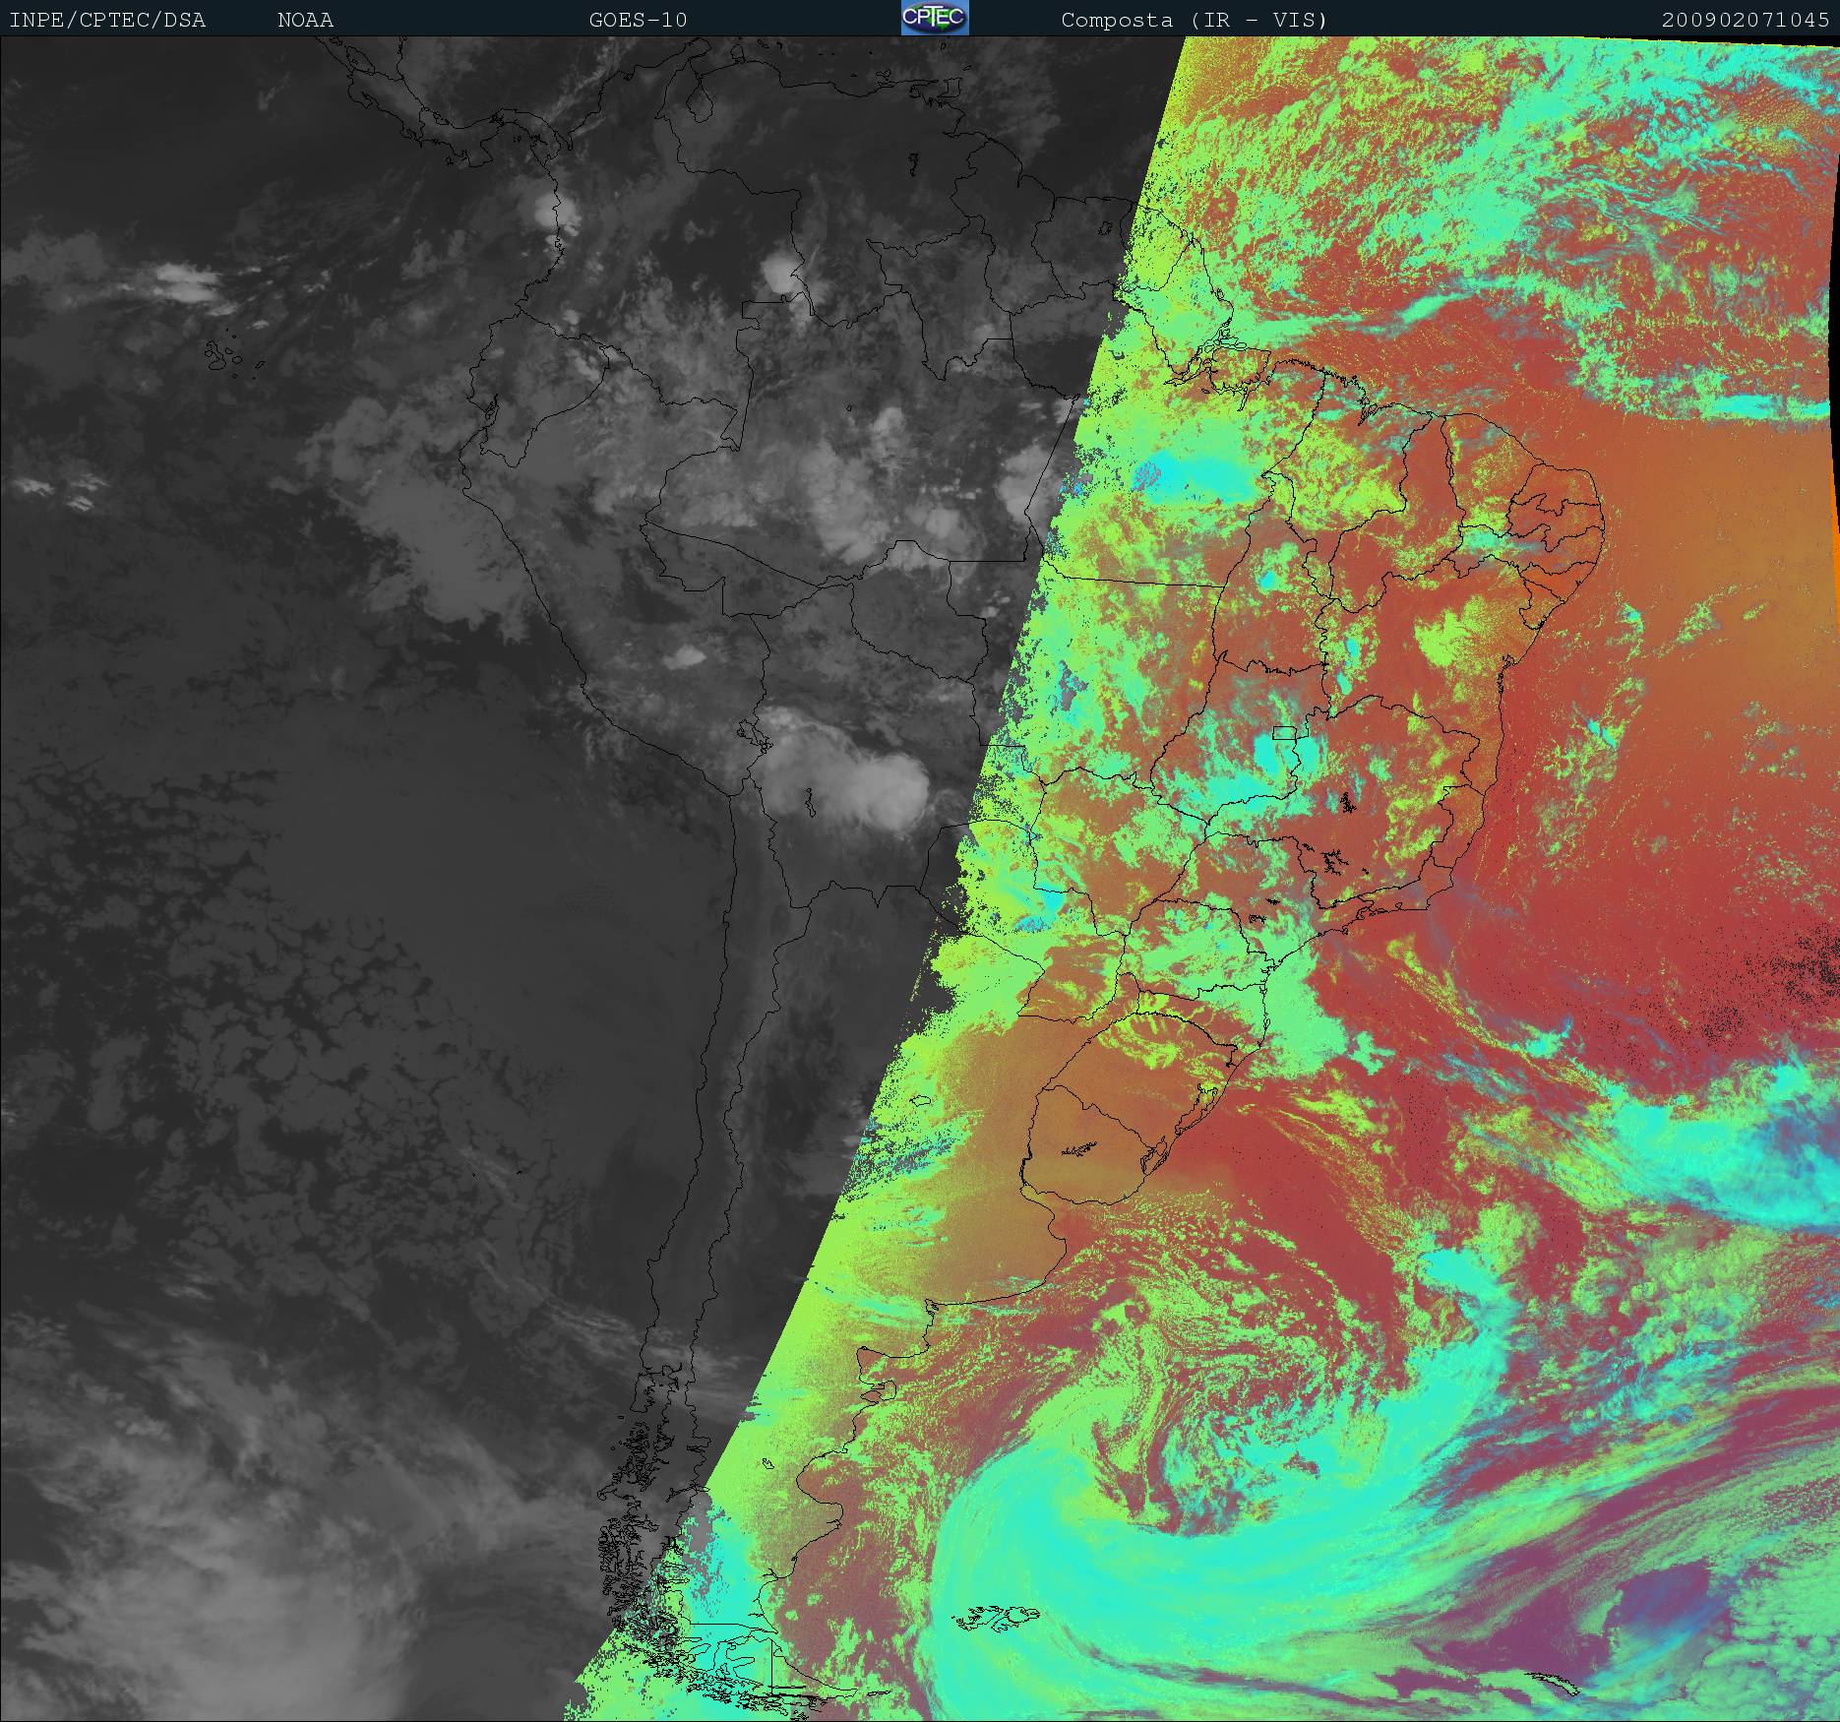Select the INPE/CPTEC/DSA header text
Viewport: 1840px width, 1722px height.
pos(107,20)
